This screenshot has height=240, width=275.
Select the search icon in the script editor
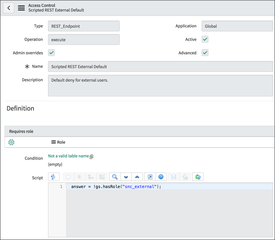115,176
